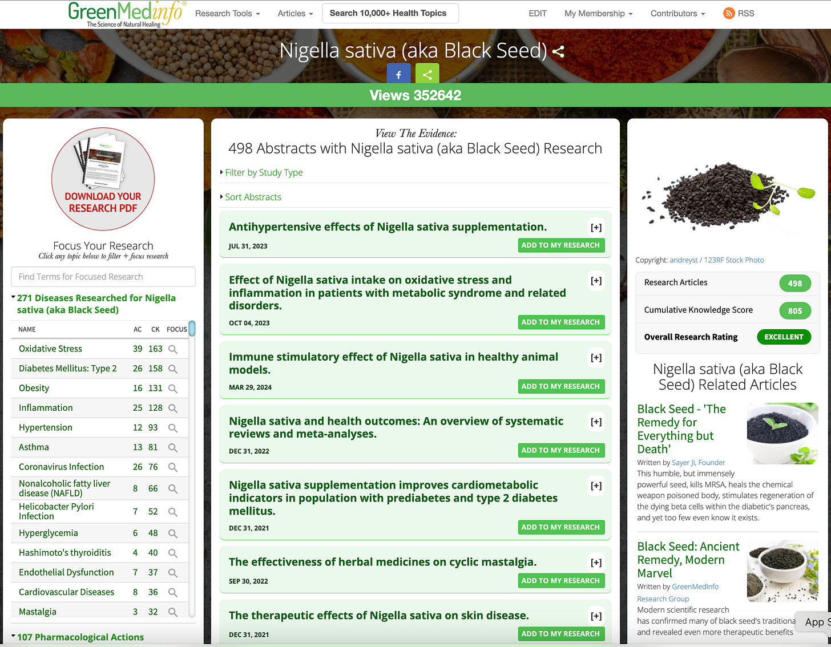Screen dimensions: 831x647
Task: Add cardiometabolic indicators article to My Research
Action: (560, 528)
